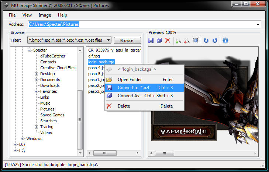This screenshot has height=172, width=269.
Task: Select login_back.tga in file list
Action: tap(101, 62)
